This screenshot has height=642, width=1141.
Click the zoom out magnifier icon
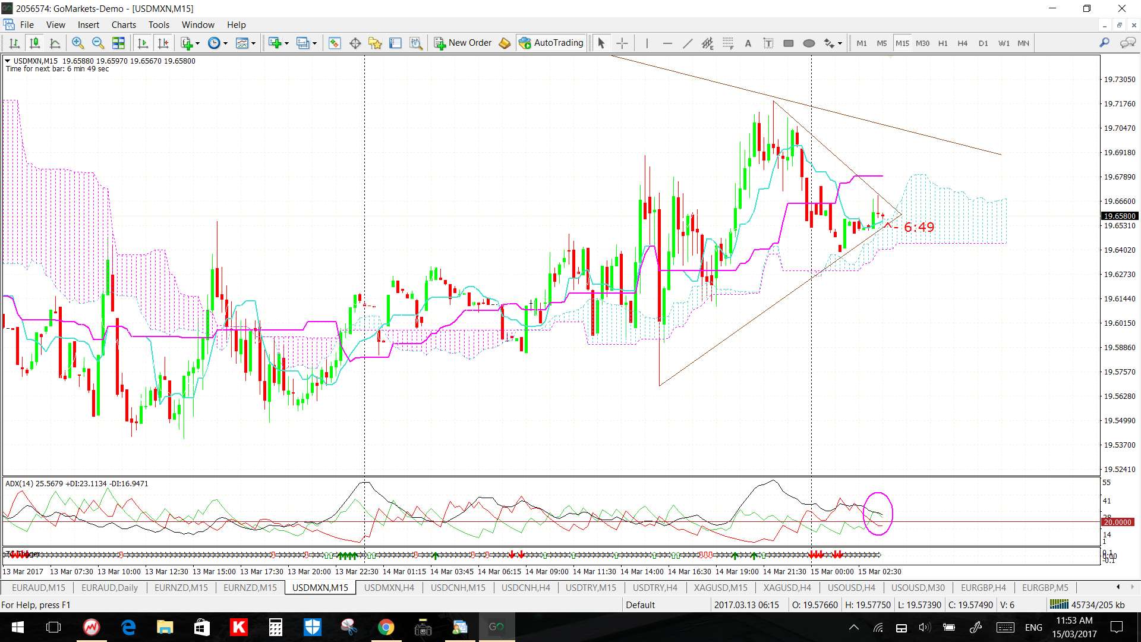click(98, 43)
